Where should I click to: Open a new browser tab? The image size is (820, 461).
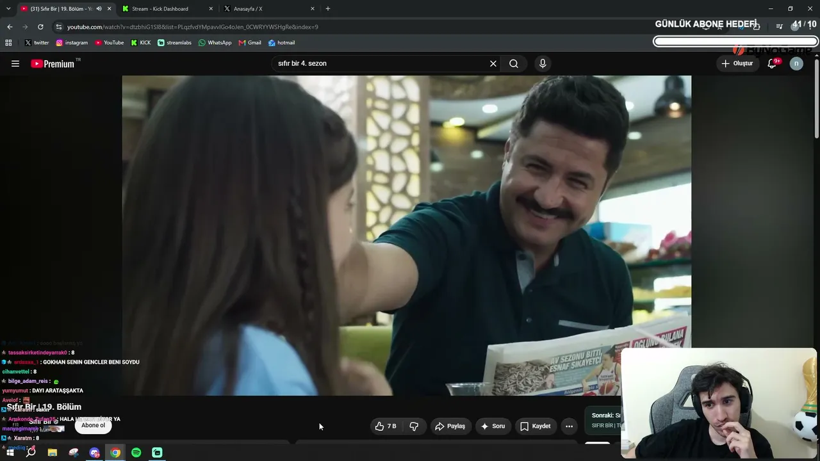click(328, 9)
